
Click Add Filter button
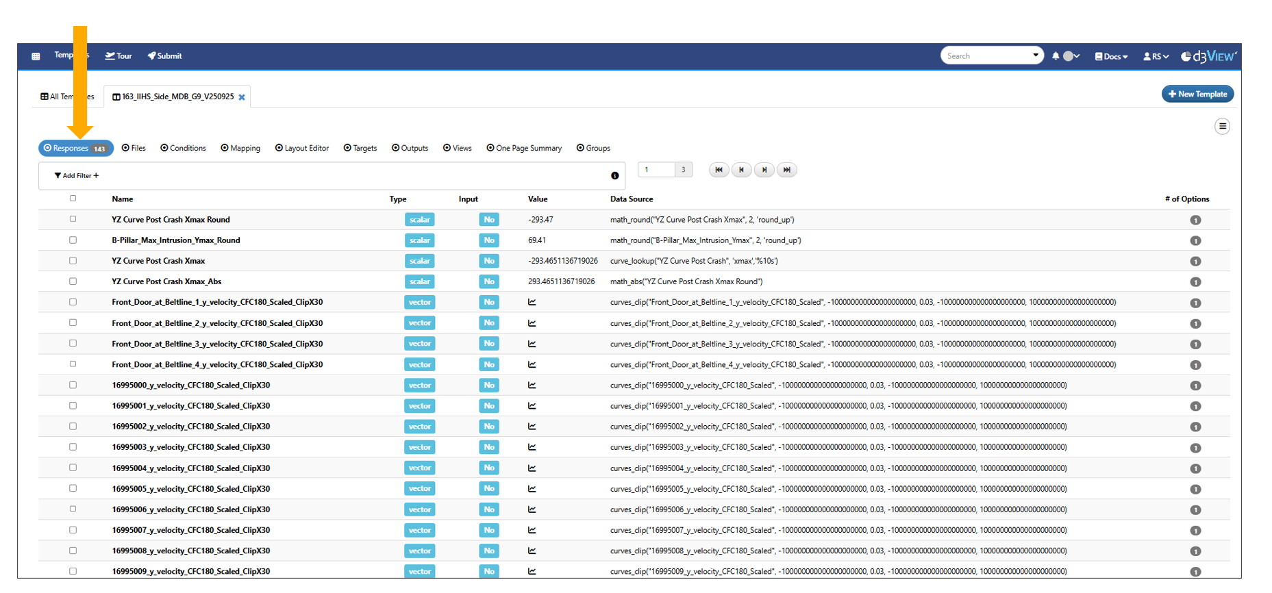click(x=77, y=176)
